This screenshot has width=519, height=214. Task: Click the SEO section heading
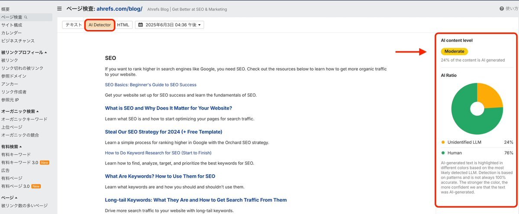tap(110, 58)
